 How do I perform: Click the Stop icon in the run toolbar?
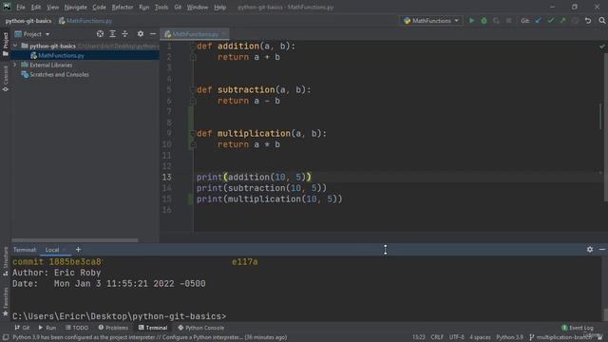pyautogui.click(x=508, y=21)
